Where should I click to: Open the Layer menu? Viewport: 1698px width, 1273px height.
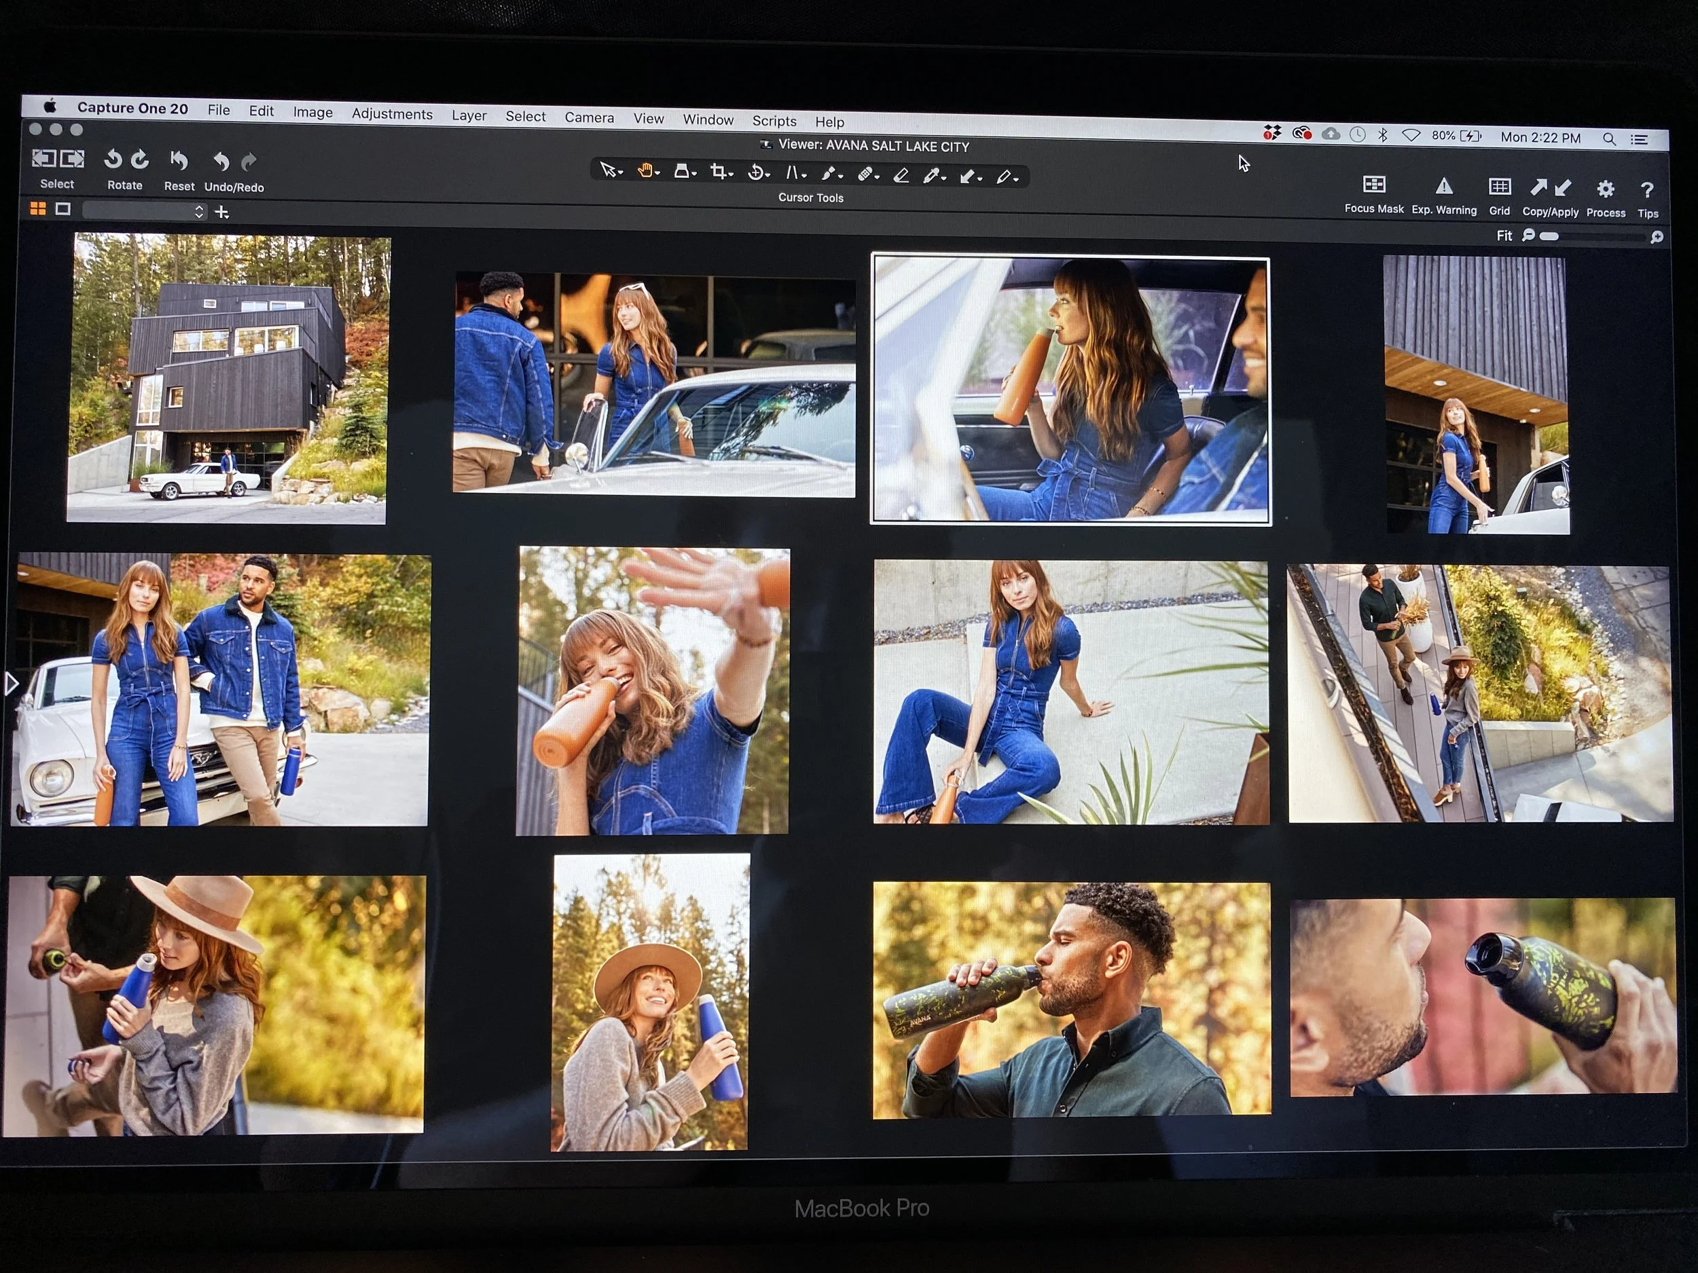tap(468, 116)
